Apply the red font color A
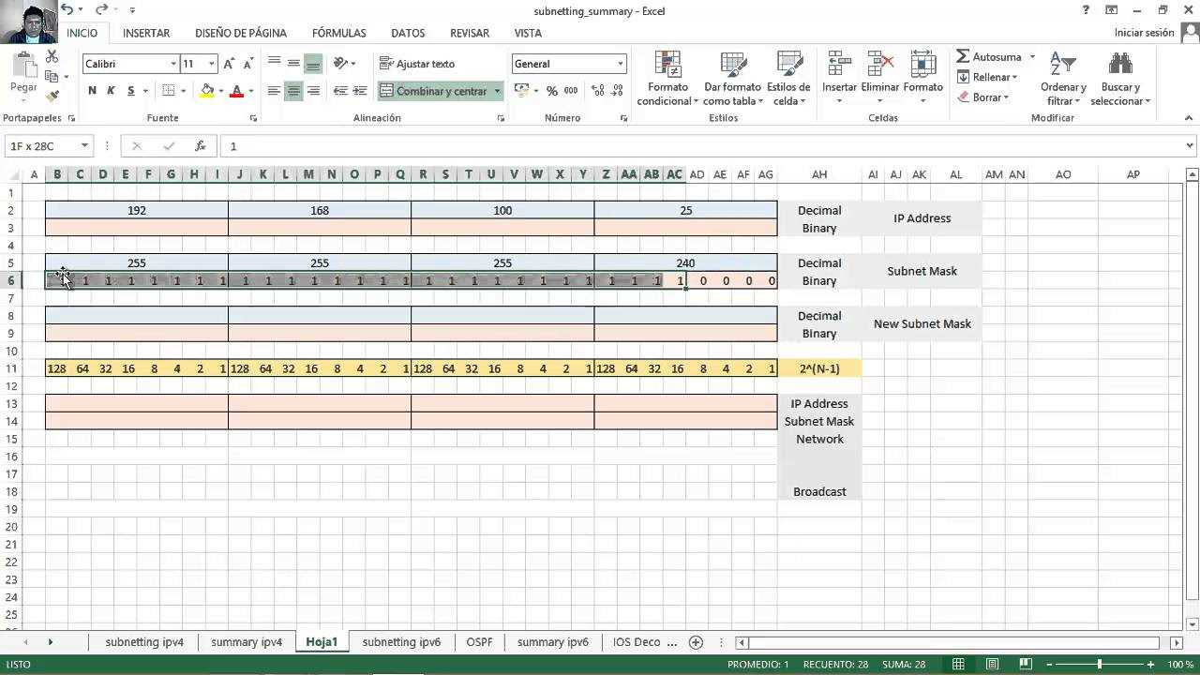Image resolution: width=1200 pixels, height=675 pixels. [236, 91]
